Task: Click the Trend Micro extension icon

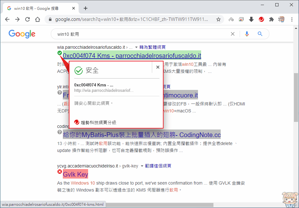Action: (261, 19)
